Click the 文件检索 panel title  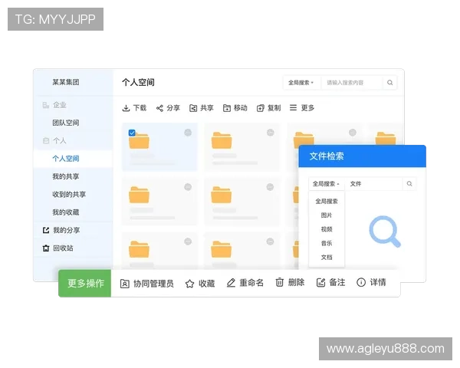point(327,156)
